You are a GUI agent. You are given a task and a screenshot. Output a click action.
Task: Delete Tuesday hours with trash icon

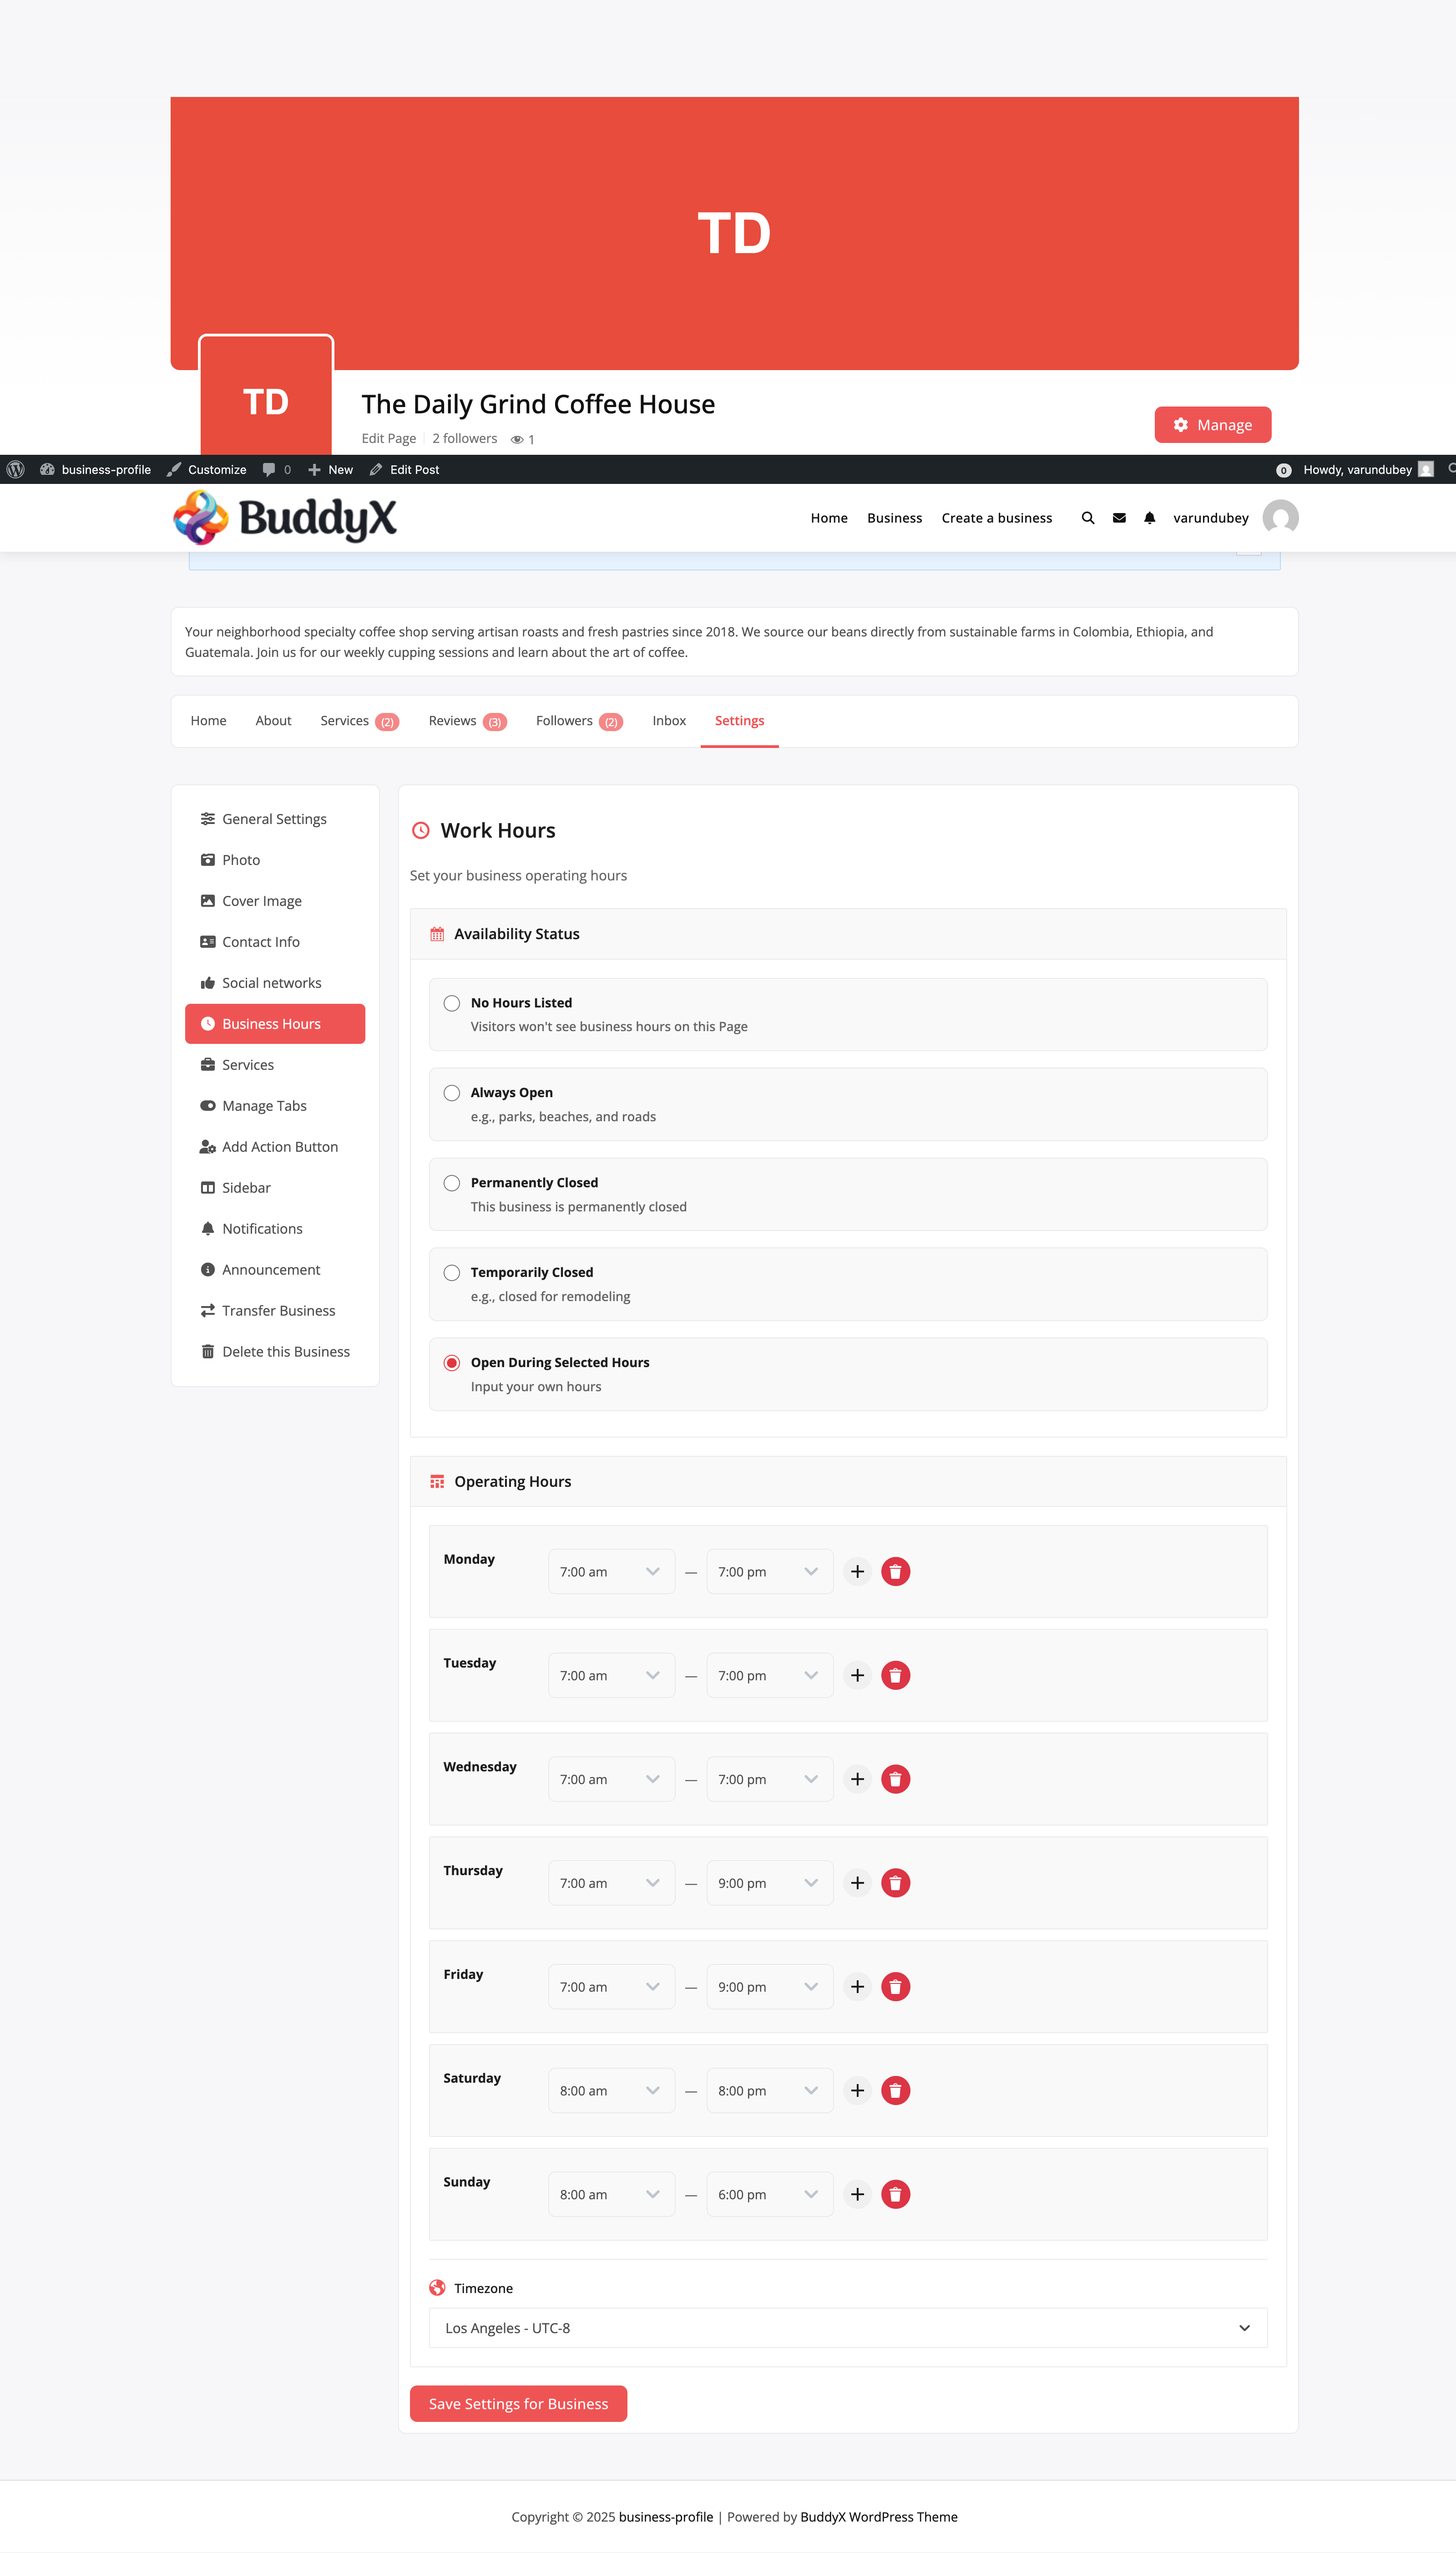point(895,1675)
